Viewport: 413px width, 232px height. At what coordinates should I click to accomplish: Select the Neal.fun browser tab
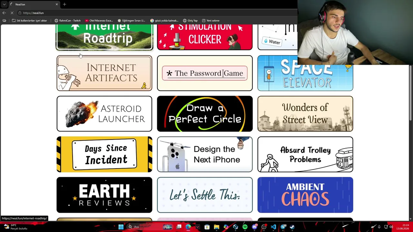[34, 4]
